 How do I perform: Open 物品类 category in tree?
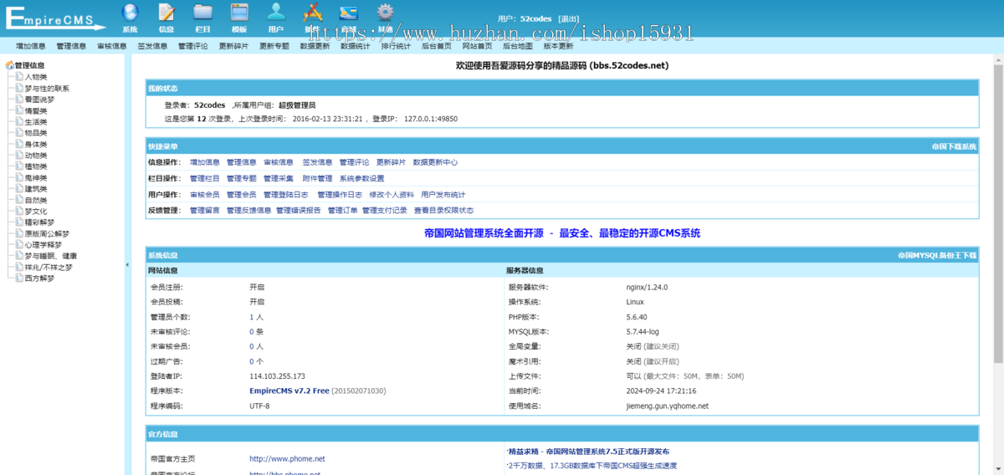pyautogui.click(x=36, y=132)
